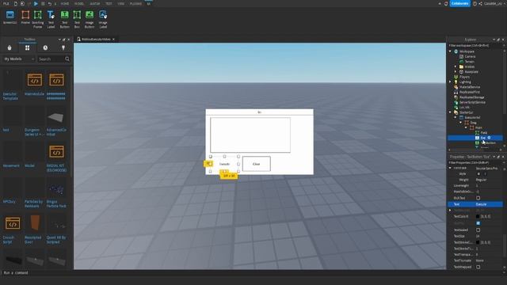Switch to the VIEW ribbon tab
Viewport: 507px width, 285px height.
pyautogui.click(x=121, y=3)
